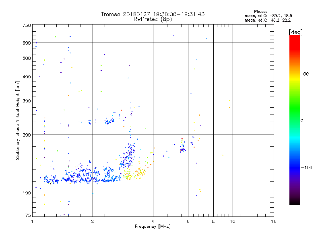The width and height of the screenshot is (322, 241).
Task: Click the x-axis tick label '2'
Action: pyautogui.click(x=93, y=221)
